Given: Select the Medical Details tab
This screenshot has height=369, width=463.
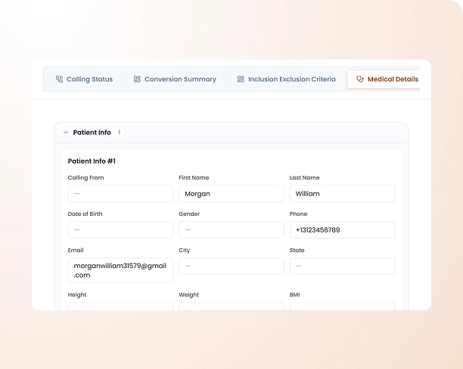Looking at the screenshot, I should pyautogui.click(x=384, y=79).
